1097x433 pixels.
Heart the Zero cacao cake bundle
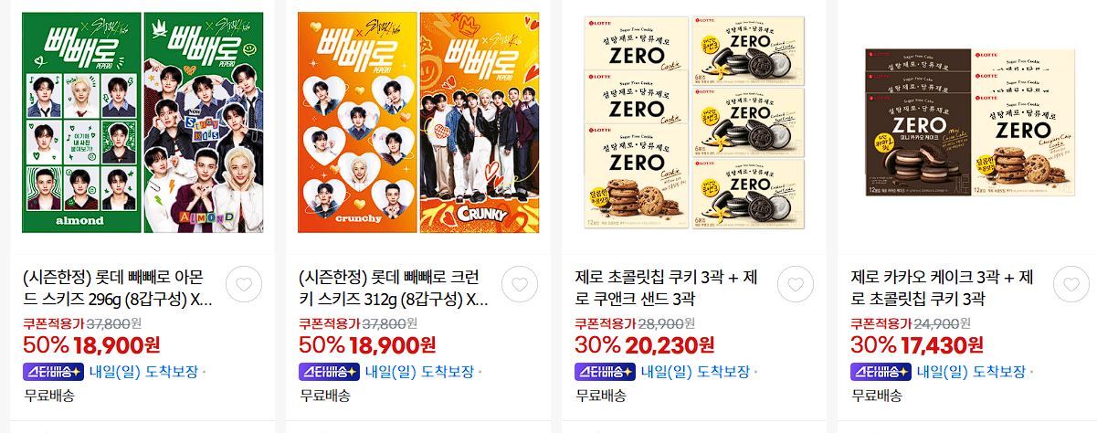click(1071, 284)
